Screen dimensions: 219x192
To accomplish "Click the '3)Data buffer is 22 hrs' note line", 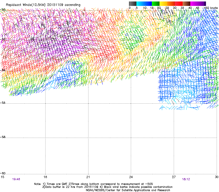I will pos(107,187).
